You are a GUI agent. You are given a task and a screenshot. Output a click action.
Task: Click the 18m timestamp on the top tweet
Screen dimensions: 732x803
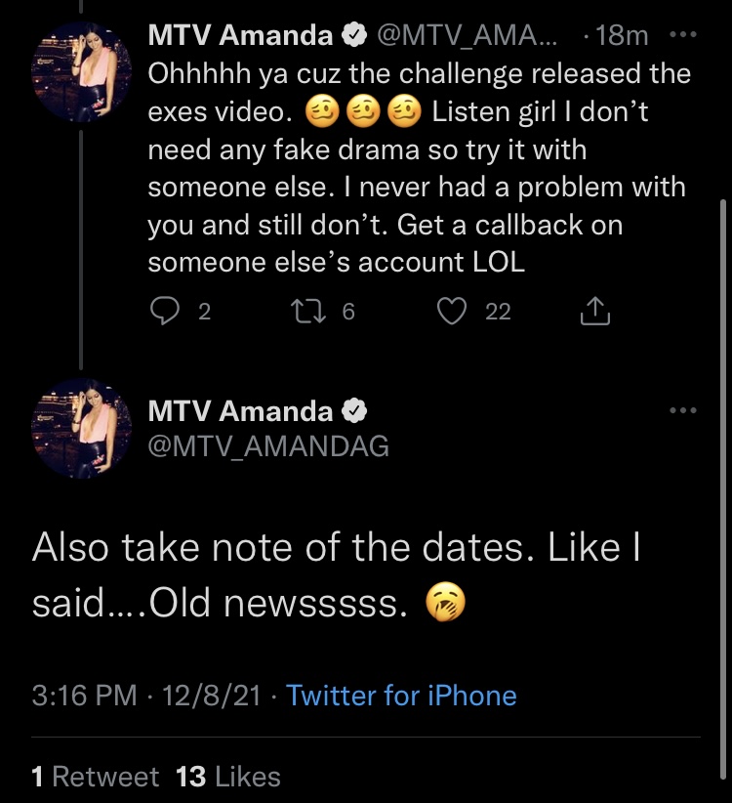pos(622,35)
